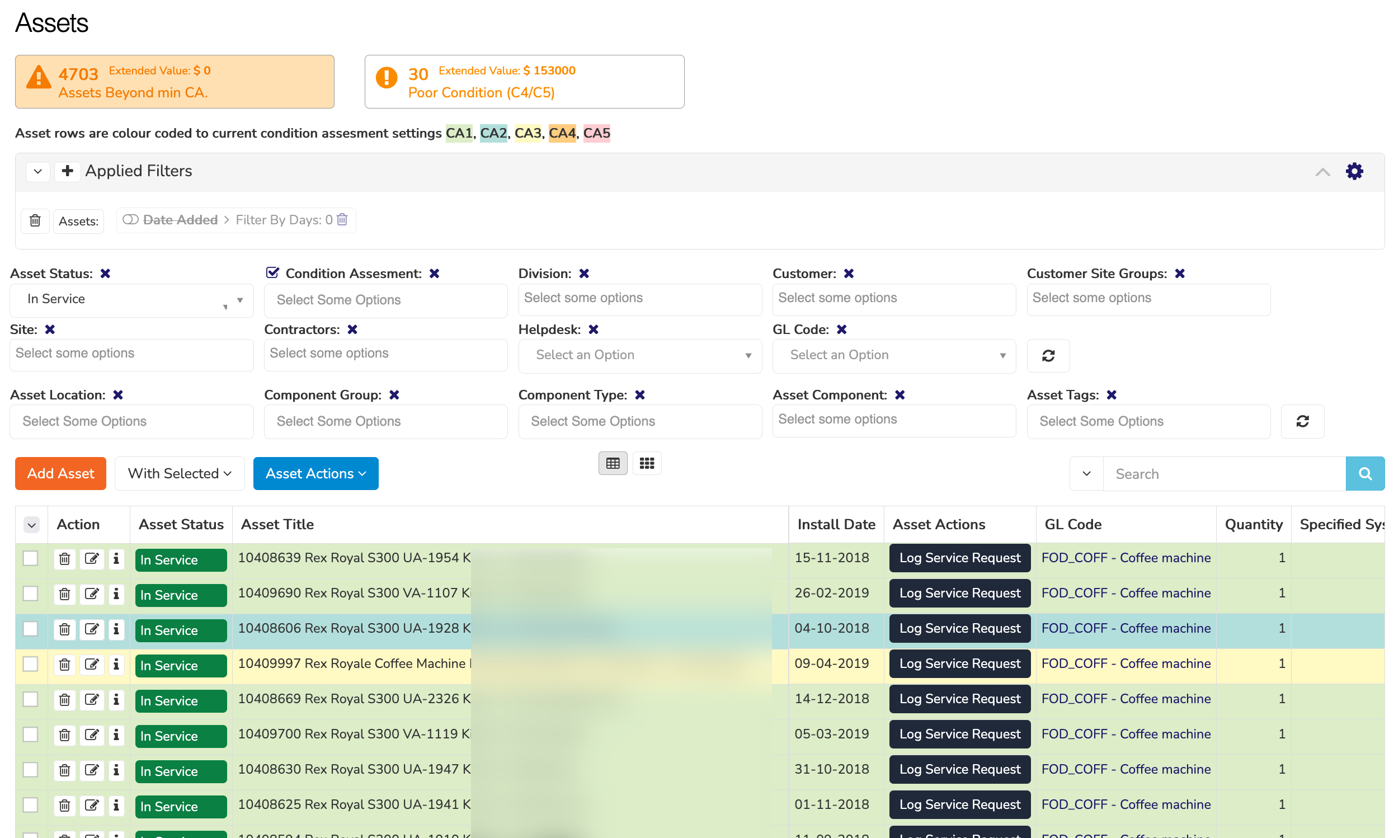Edit asset 10408639 Rex Royal S300
The height and width of the screenshot is (838, 1394).
92,559
